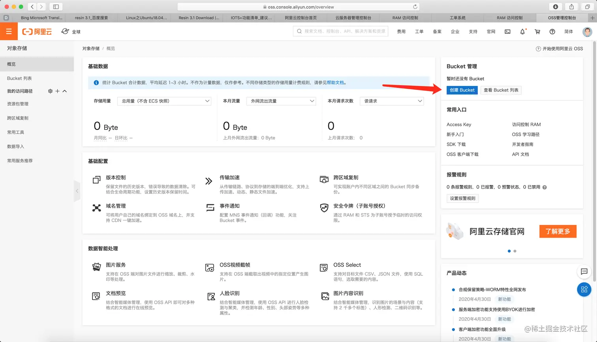
Task: Open the 访问控制 RAM link
Action: click(526, 125)
